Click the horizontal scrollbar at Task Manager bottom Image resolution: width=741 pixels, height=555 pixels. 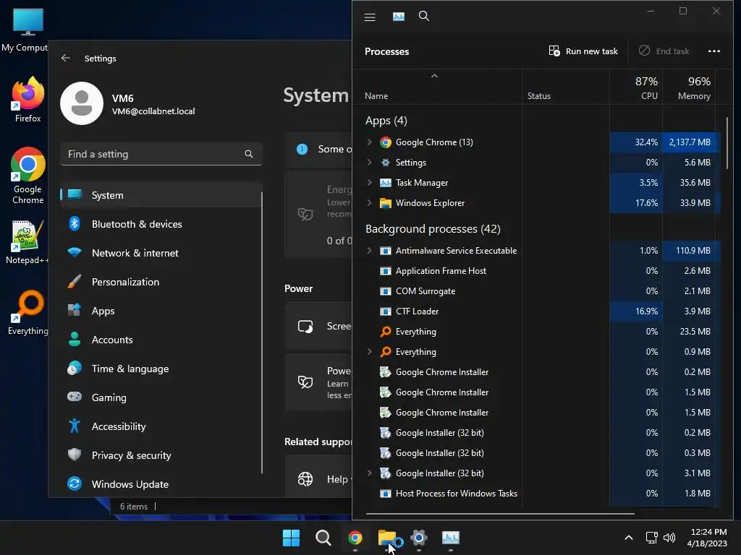point(500,513)
